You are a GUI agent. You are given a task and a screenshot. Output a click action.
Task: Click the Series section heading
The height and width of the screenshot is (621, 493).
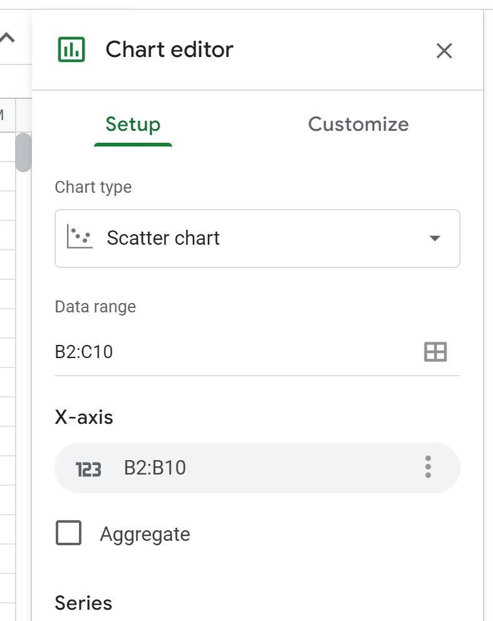click(83, 603)
